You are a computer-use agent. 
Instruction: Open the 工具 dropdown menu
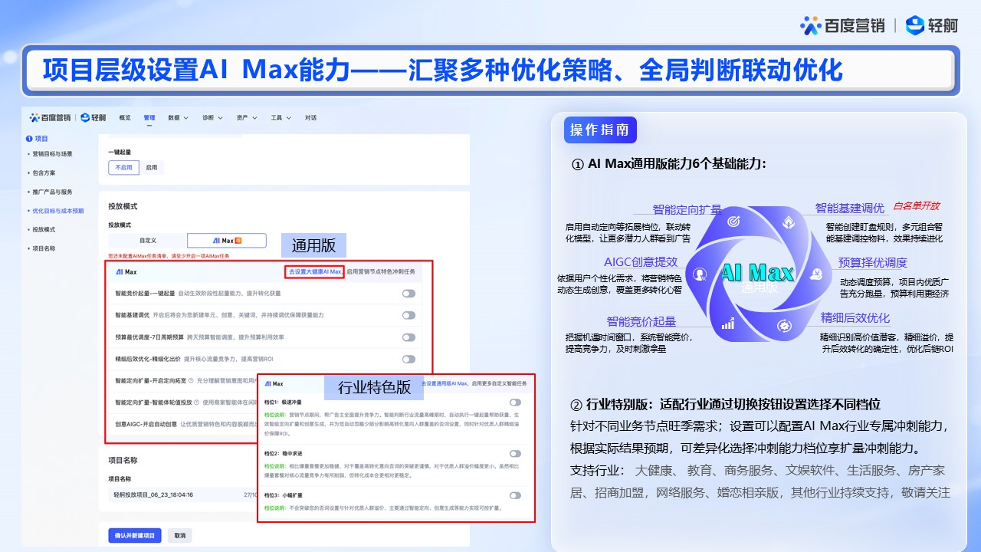[281, 118]
